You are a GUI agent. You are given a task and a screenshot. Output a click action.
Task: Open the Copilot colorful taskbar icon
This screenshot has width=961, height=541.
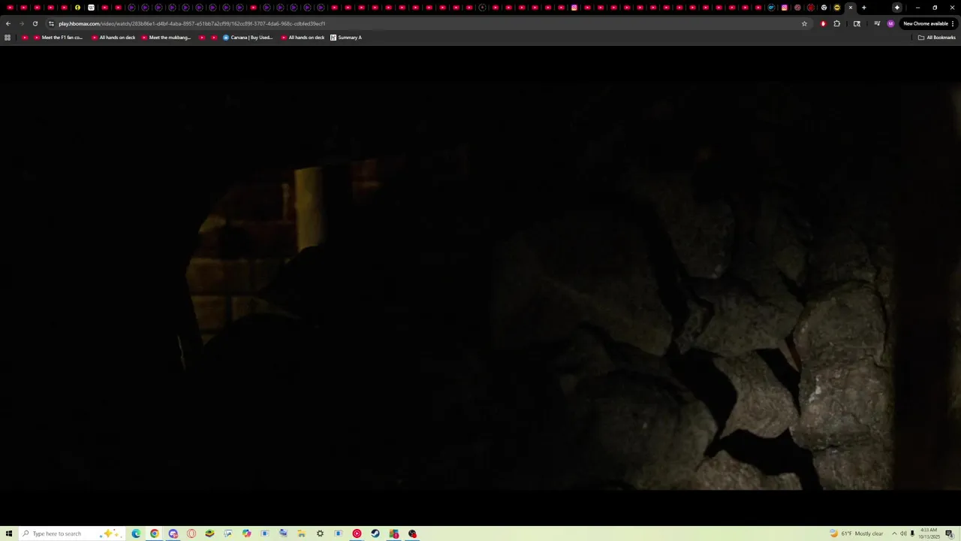246,533
